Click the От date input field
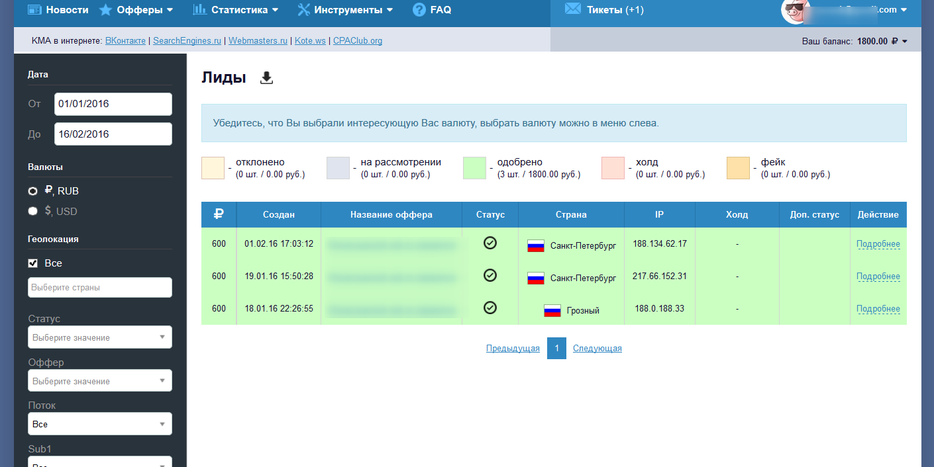The height and width of the screenshot is (467, 934). 113,105
